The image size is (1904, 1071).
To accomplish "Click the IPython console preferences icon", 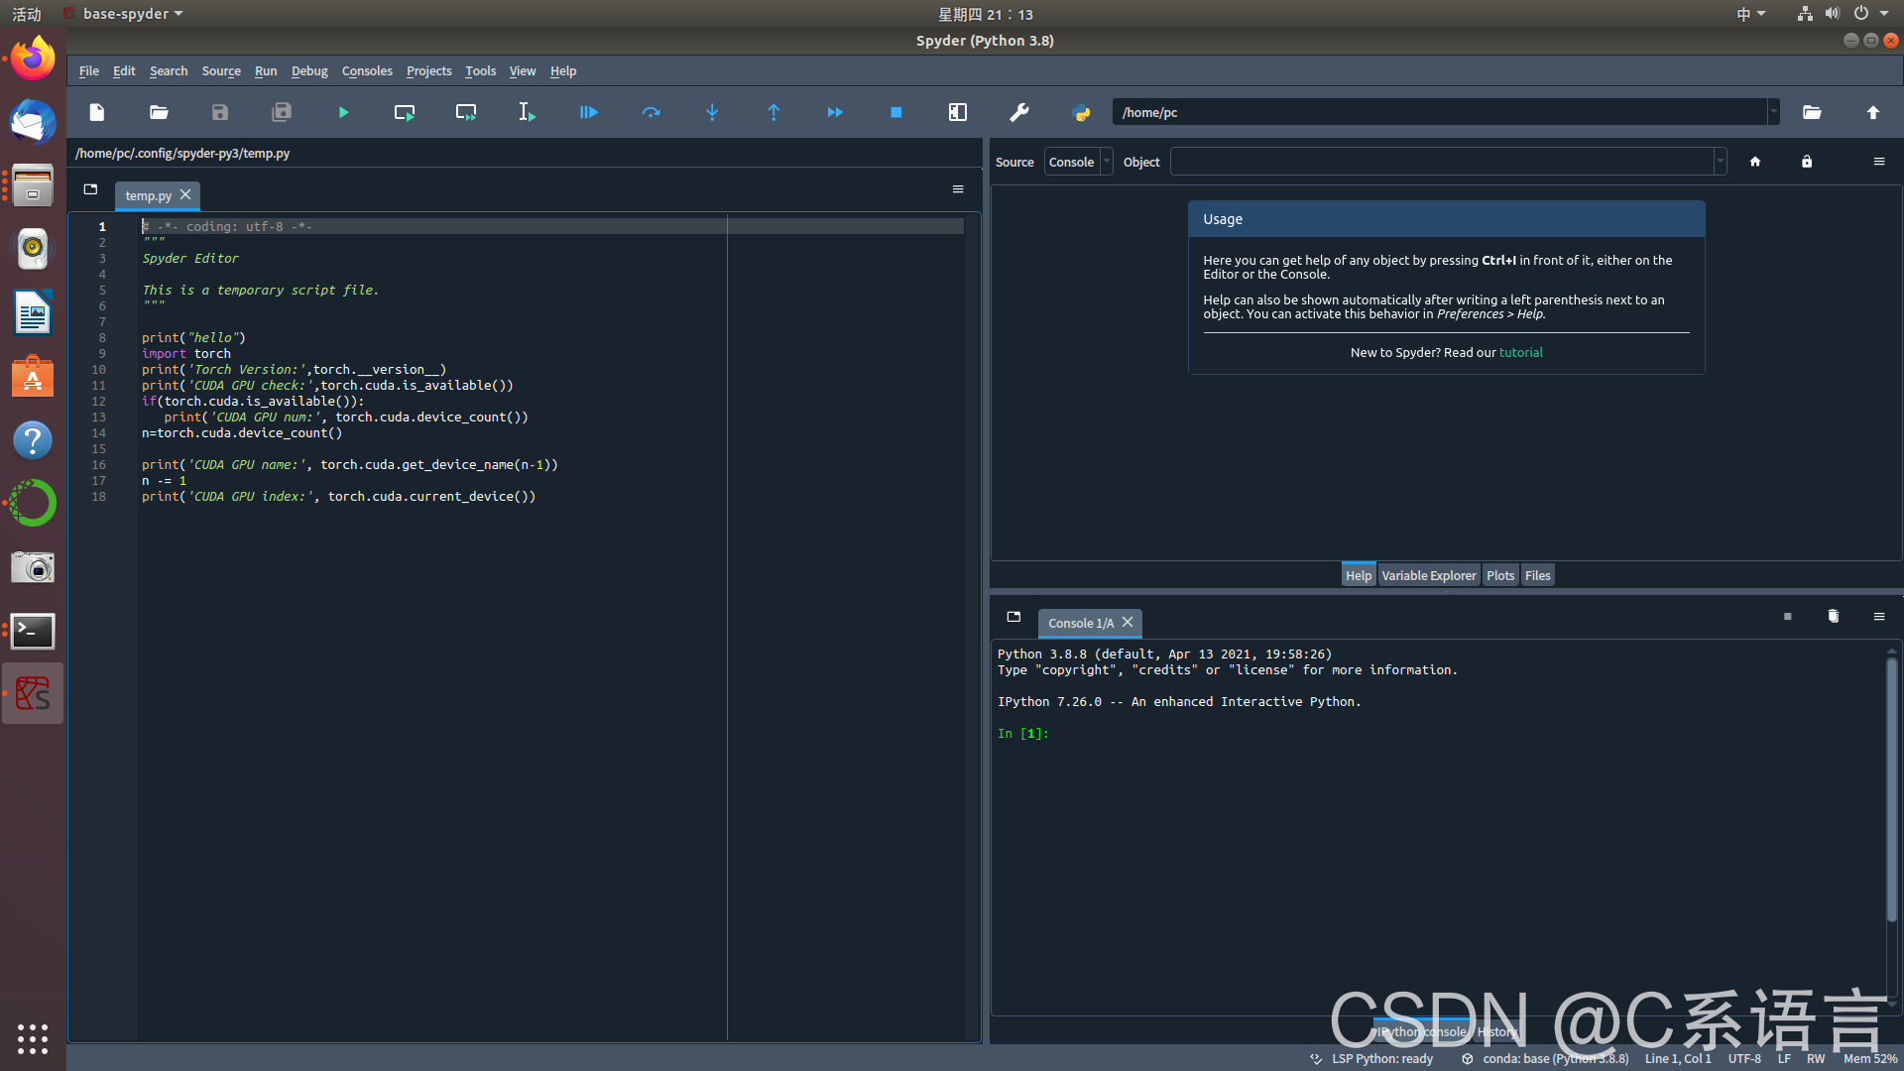I will pos(1879,616).
